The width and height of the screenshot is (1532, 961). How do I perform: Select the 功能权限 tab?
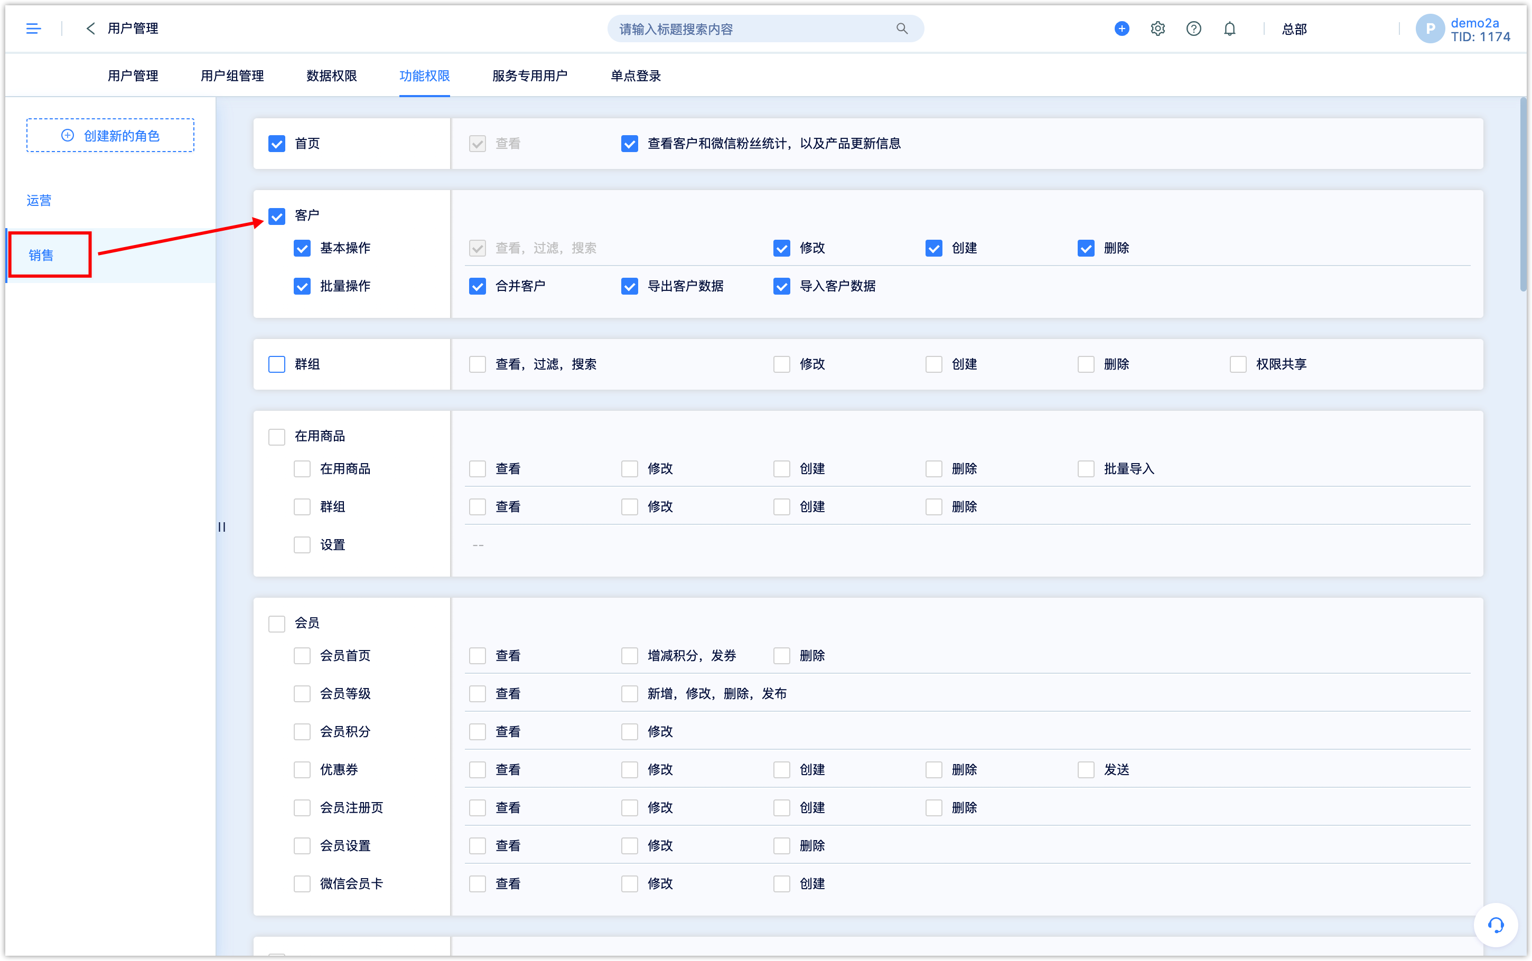[x=424, y=76]
